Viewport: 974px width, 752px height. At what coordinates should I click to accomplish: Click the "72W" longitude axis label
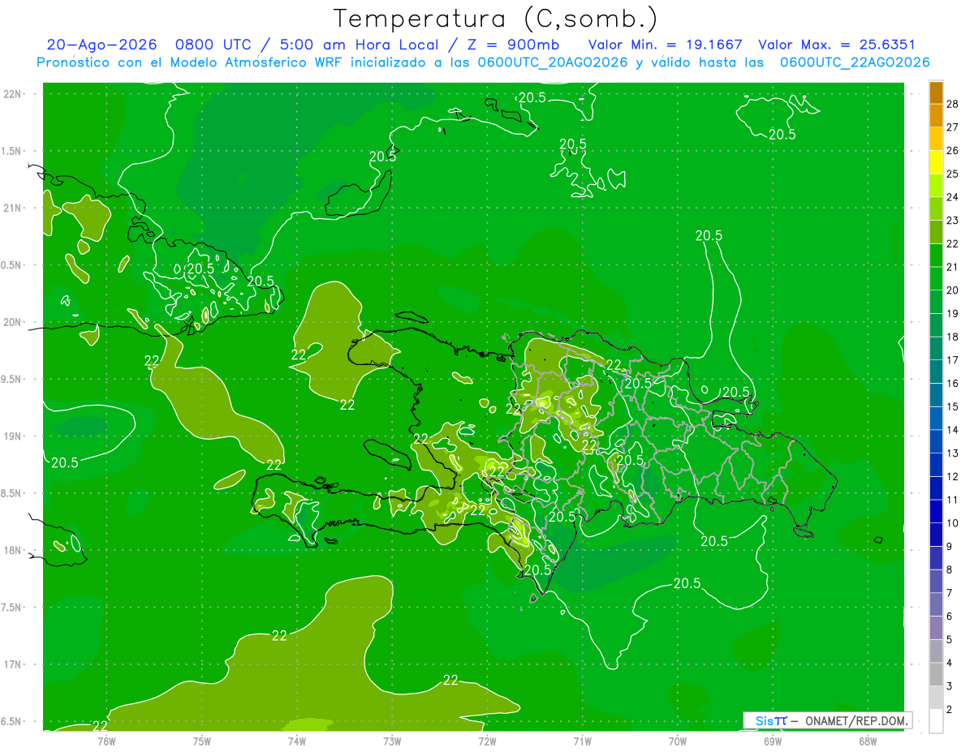(x=487, y=741)
